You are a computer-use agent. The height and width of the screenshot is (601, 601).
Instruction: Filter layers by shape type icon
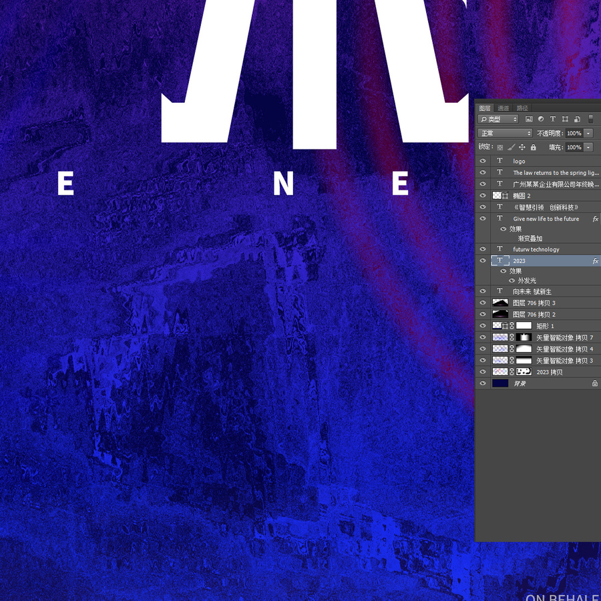point(565,120)
